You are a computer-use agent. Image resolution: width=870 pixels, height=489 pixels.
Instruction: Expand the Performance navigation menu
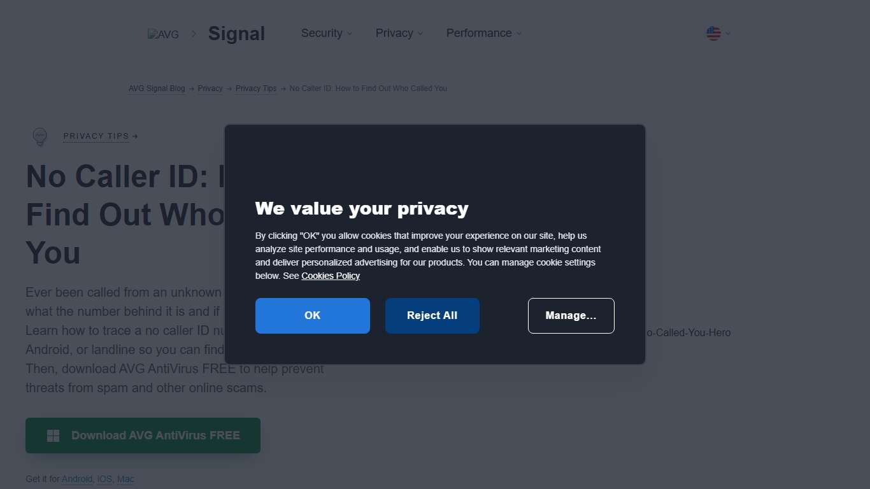click(483, 33)
